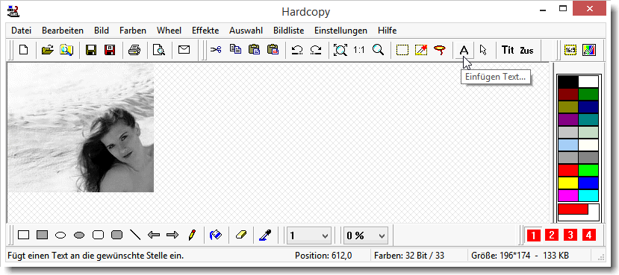Click the red floppy Save As icon

point(109,50)
